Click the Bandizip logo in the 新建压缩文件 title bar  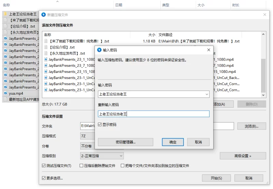44,15
